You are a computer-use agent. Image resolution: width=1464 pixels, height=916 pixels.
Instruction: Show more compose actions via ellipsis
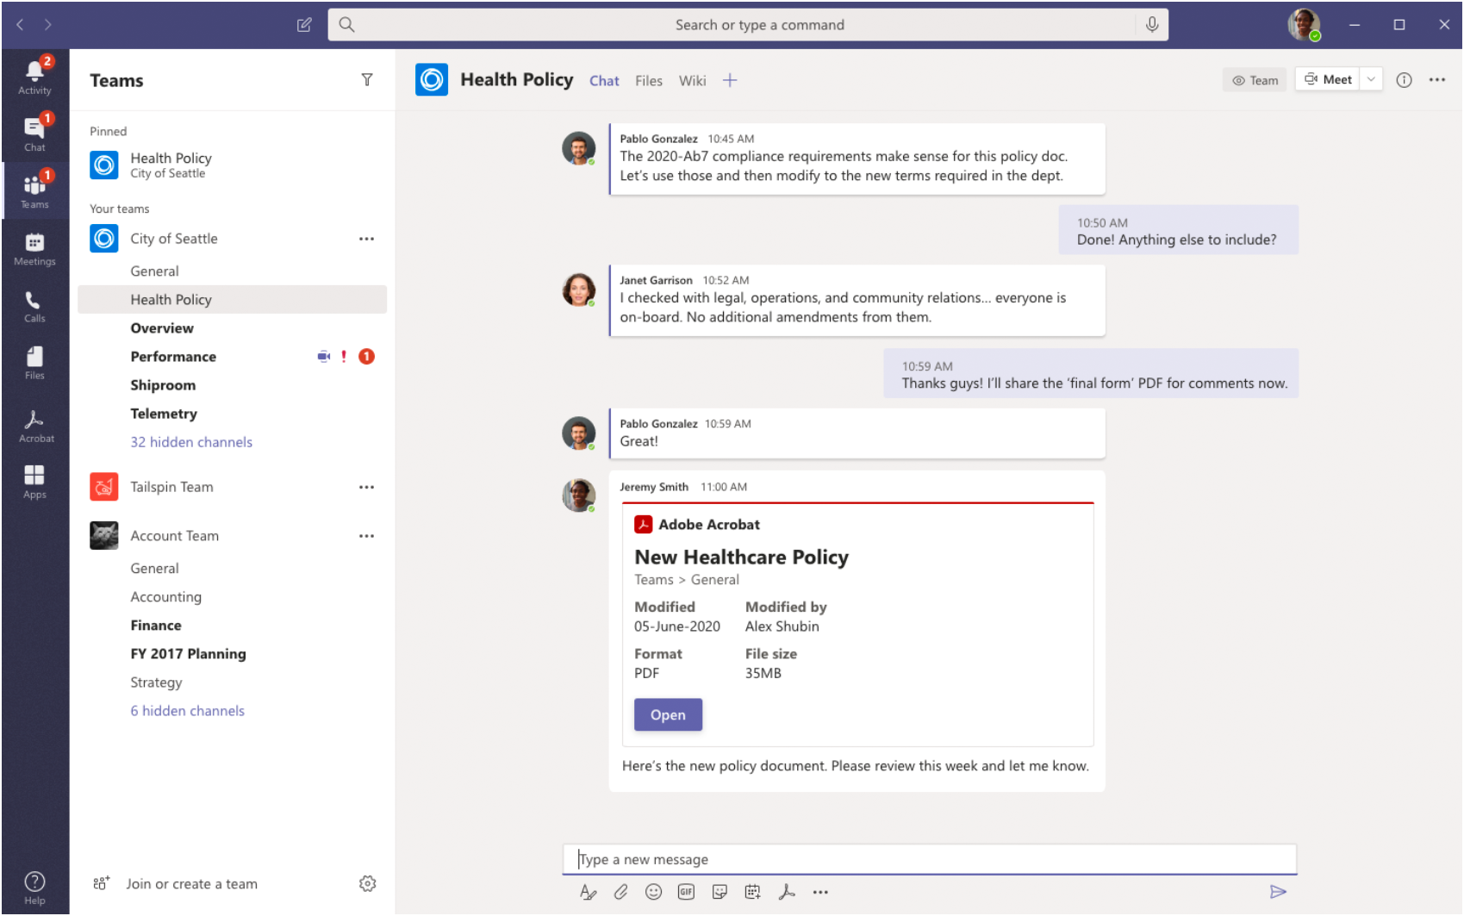tap(819, 892)
